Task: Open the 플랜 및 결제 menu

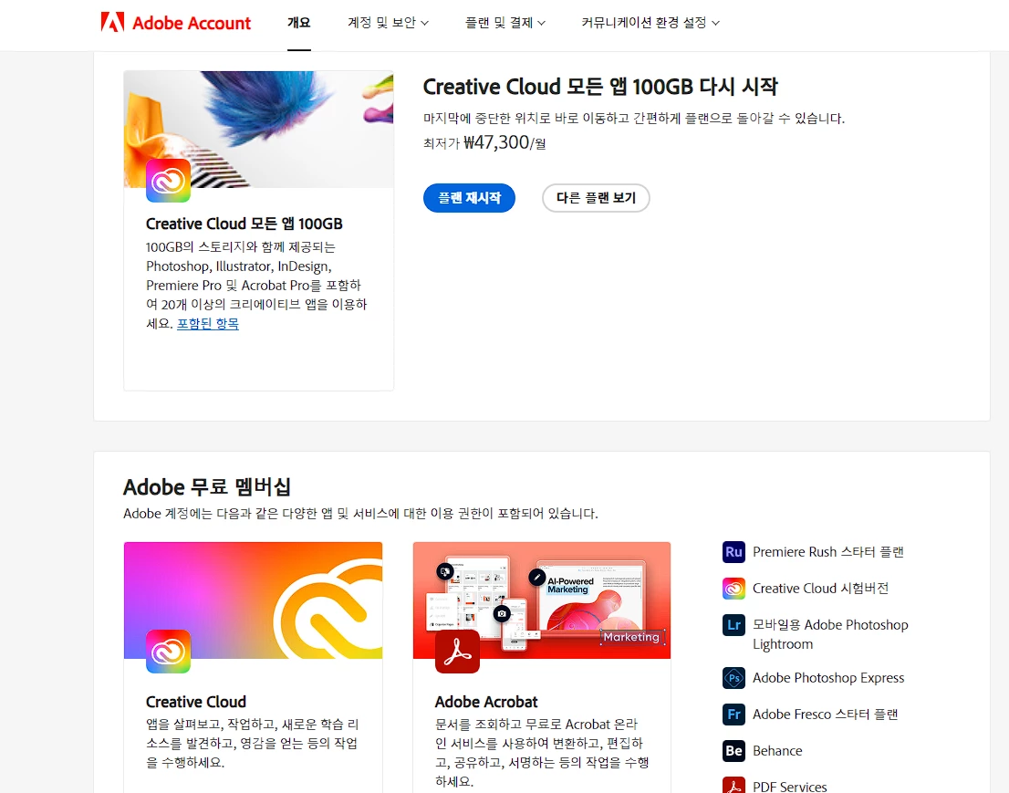Action: (505, 23)
